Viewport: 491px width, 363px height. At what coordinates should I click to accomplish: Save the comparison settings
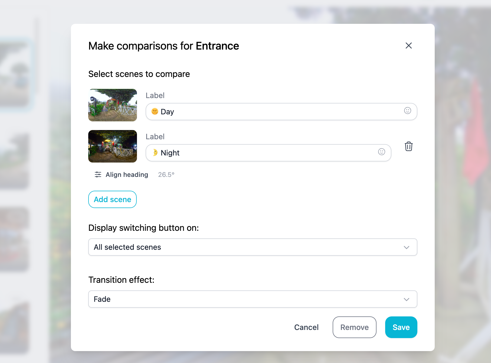401,327
